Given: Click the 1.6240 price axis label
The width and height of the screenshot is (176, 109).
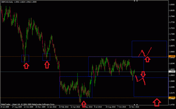Looking at the screenshot, I should click(x=172, y=63).
